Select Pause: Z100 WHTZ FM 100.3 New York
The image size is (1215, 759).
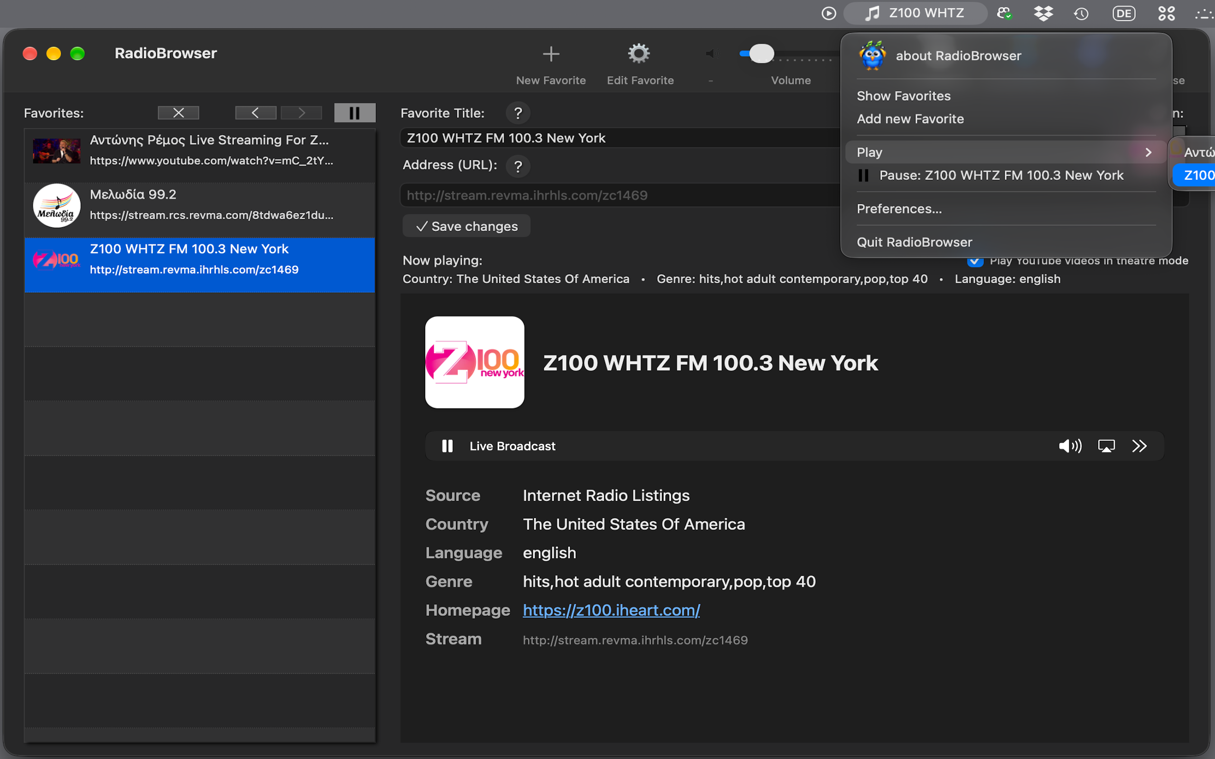(x=1000, y=175)
